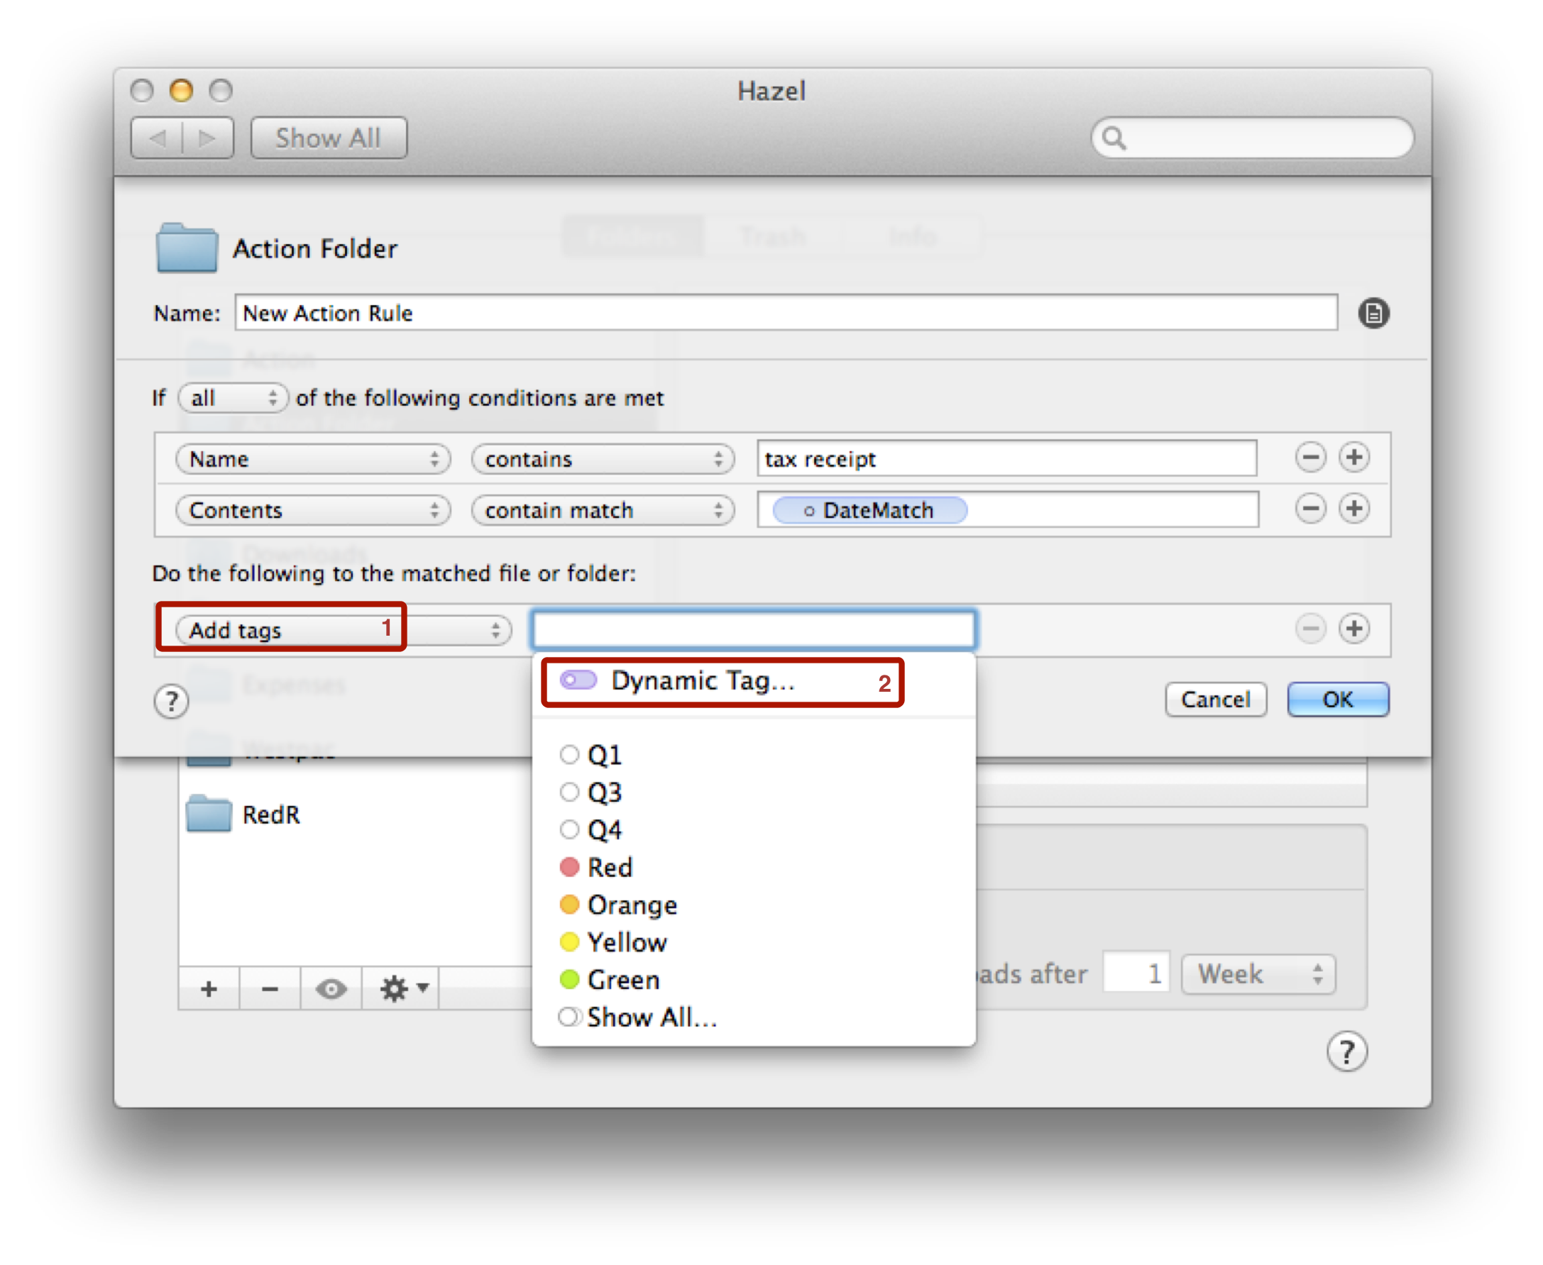Click the Show All toolbar button
Image resolution: width=1543 pixels, height=1265 pixels.
[329, 138]
